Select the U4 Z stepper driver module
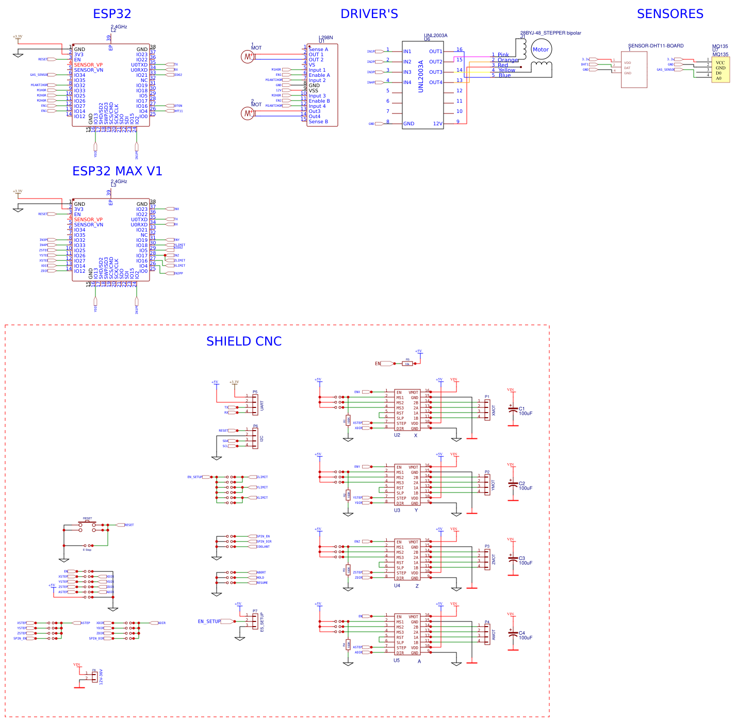This screenshot has height=722, width=736. click(x=407, y=560)
